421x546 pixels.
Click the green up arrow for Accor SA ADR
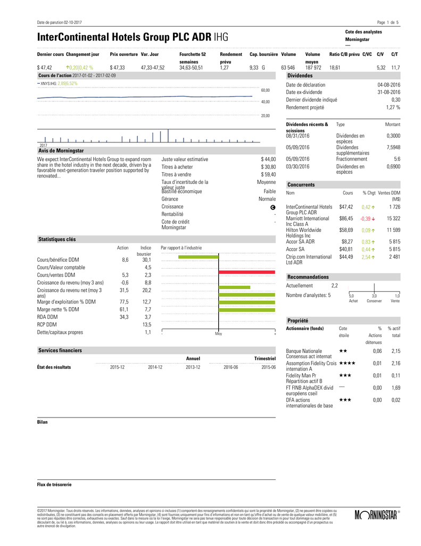(374, 242)
